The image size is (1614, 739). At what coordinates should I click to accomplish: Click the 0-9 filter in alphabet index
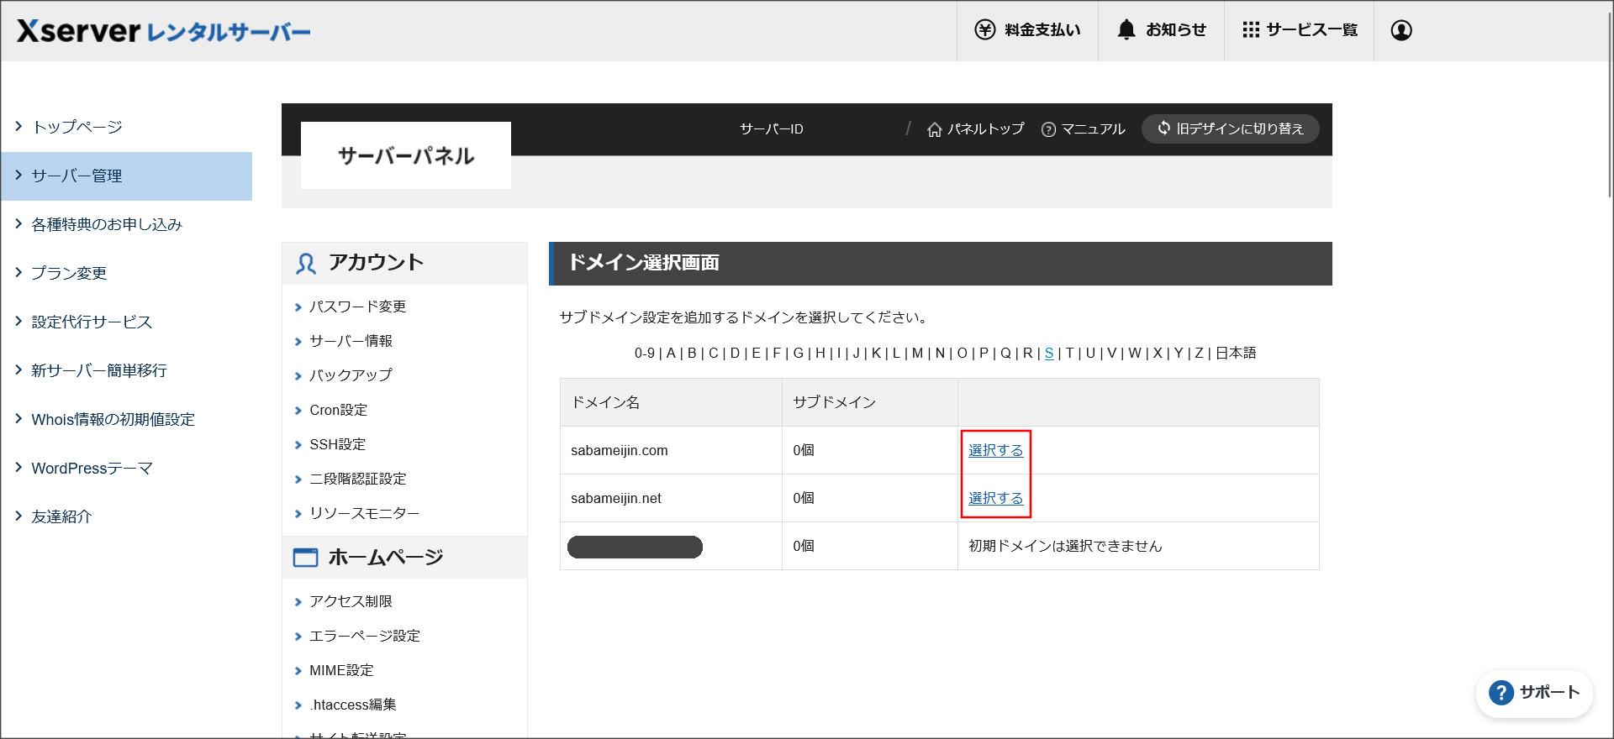tap(645, 353)
